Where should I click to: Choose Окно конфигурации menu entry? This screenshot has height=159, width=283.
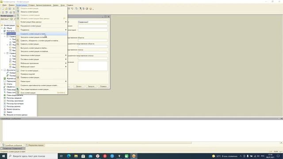(x=42, y=93)
